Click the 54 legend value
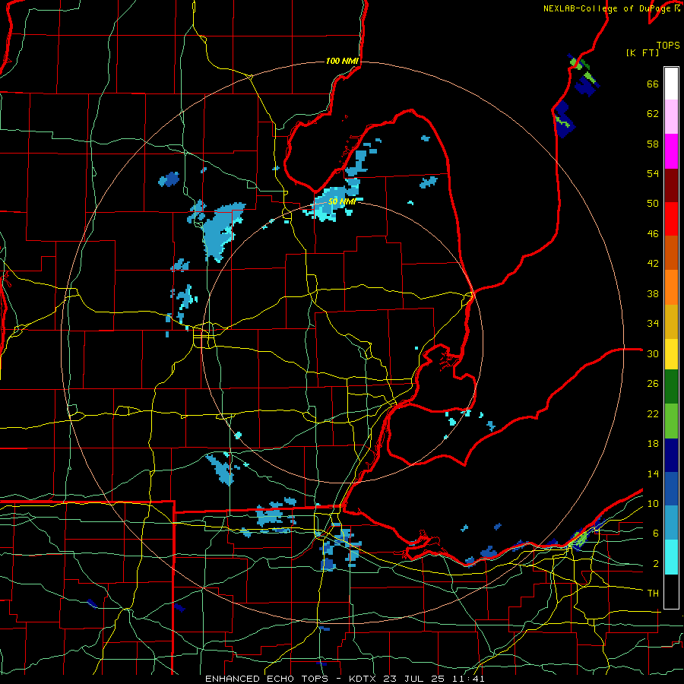 pyautogui.click(x=653, y=173)
